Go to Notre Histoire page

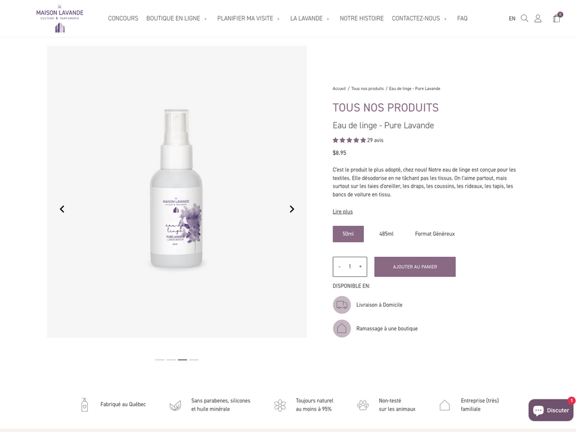[362, 19]
